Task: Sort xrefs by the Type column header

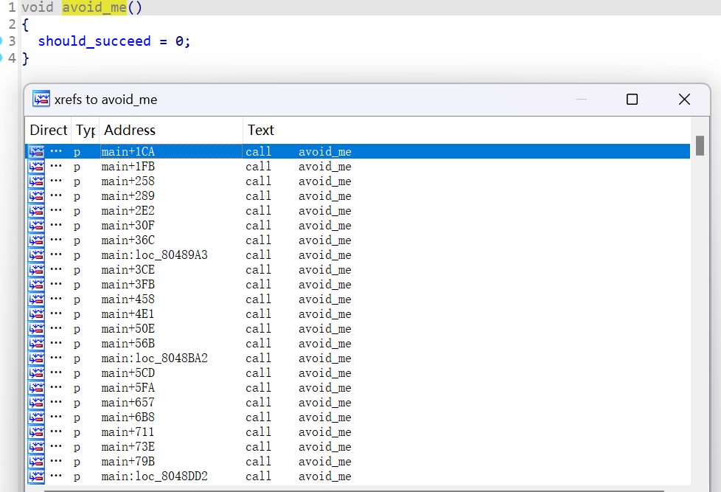Action: pyautogui.click(x=86, y=131)
